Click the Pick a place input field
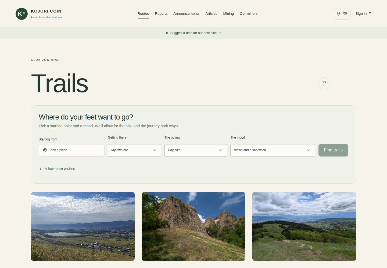 click(71, 150)
